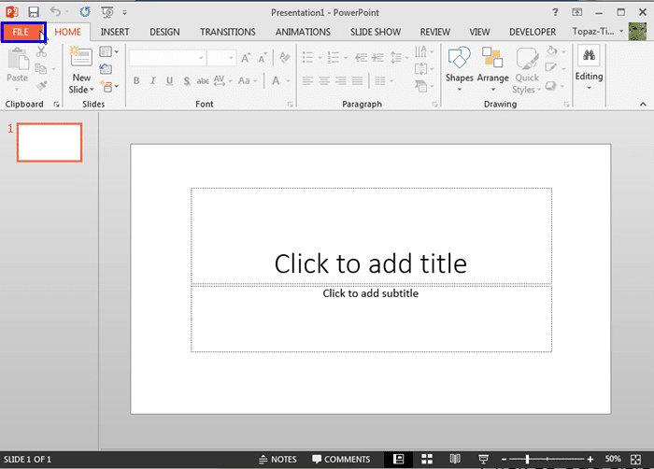Toggle Italic formatting
Screen dimensions: 654x469
click(153, 81)
